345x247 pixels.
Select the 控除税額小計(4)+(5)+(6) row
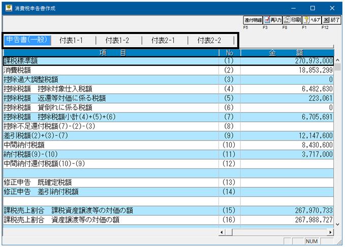168,117
